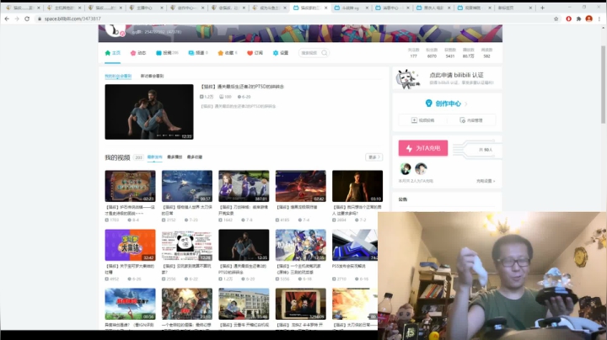
Task: Open the panda meme video thumbnail
Action: [x=187, y=245]
